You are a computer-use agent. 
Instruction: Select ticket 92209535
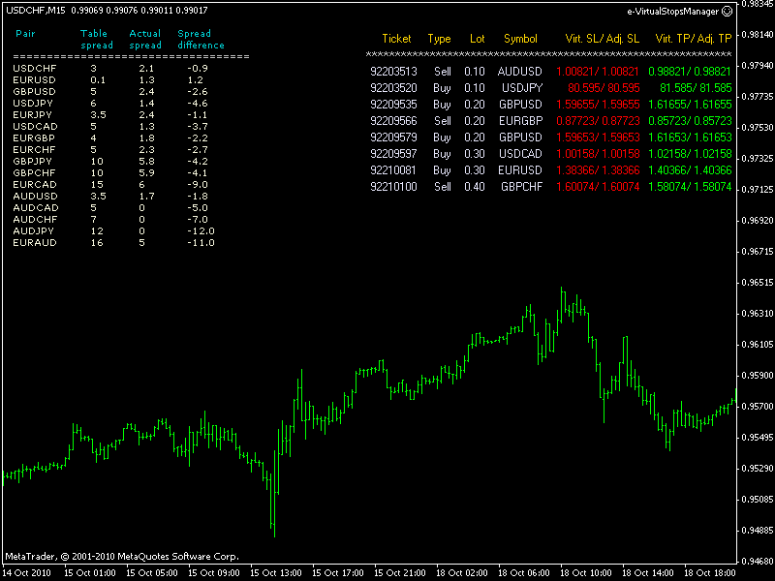(393, 105)
